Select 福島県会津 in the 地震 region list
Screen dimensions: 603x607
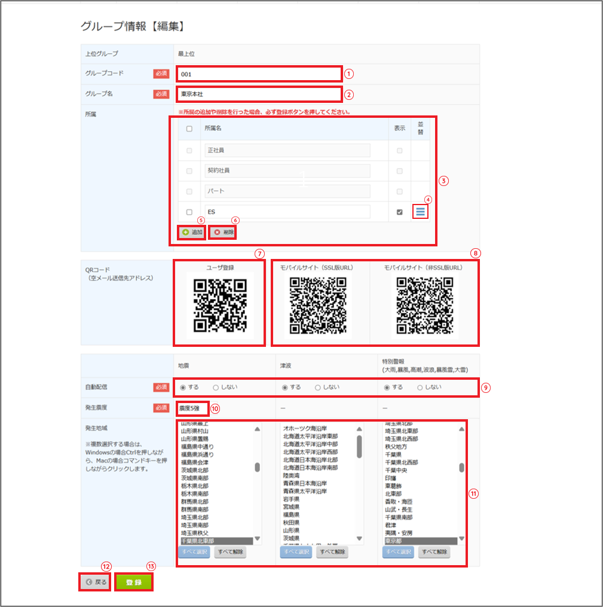pos(195,463)
